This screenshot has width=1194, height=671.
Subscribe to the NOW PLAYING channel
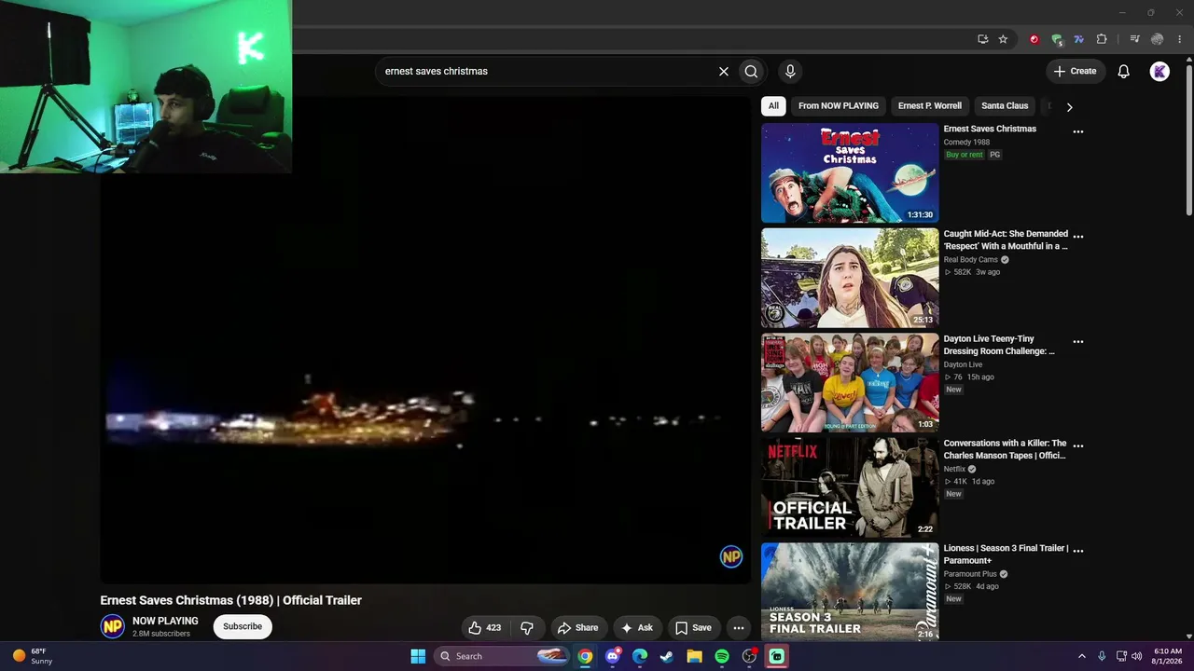tap(243, 626)
